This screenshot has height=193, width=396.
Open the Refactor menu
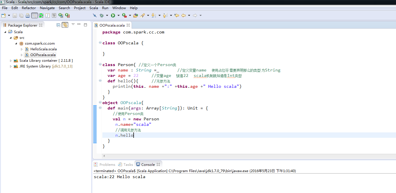[29, 8]
